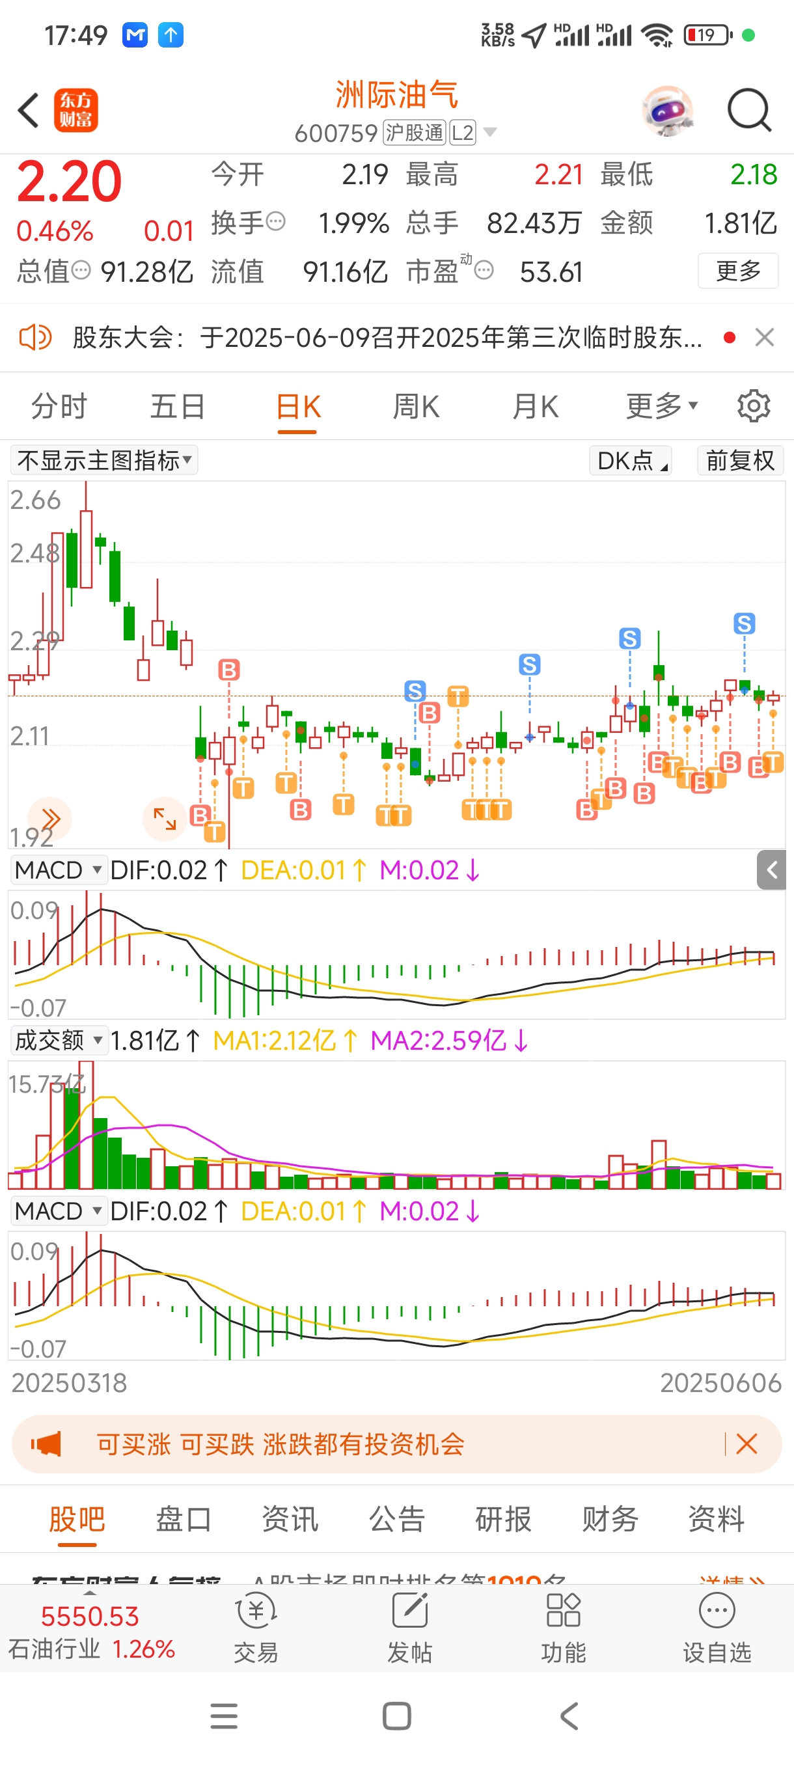Tap the battery indicator showing 19
The height and width of the screenshot is (1765, 794).
pyautogui.click(x=708, y=34)
